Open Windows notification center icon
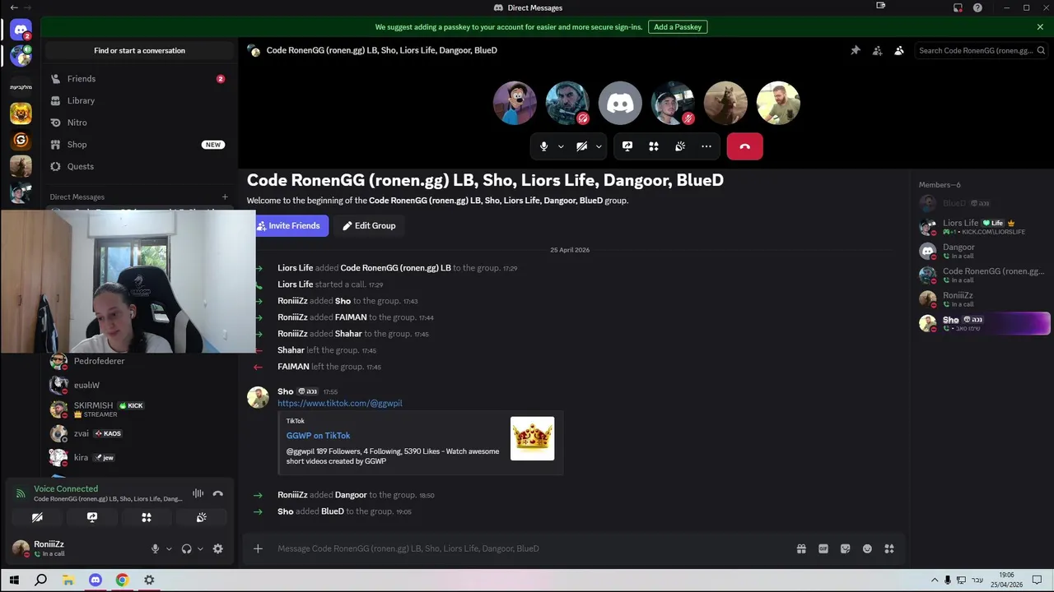1054x592 pixels. point(1037,580)
